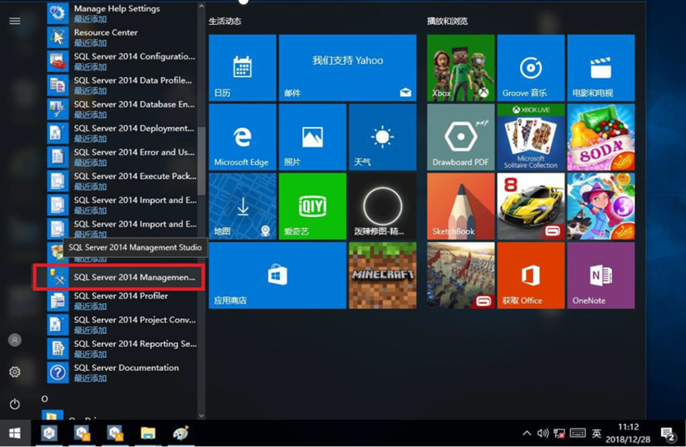Launch SQL Server 2014 Profiler

(121, 301)
